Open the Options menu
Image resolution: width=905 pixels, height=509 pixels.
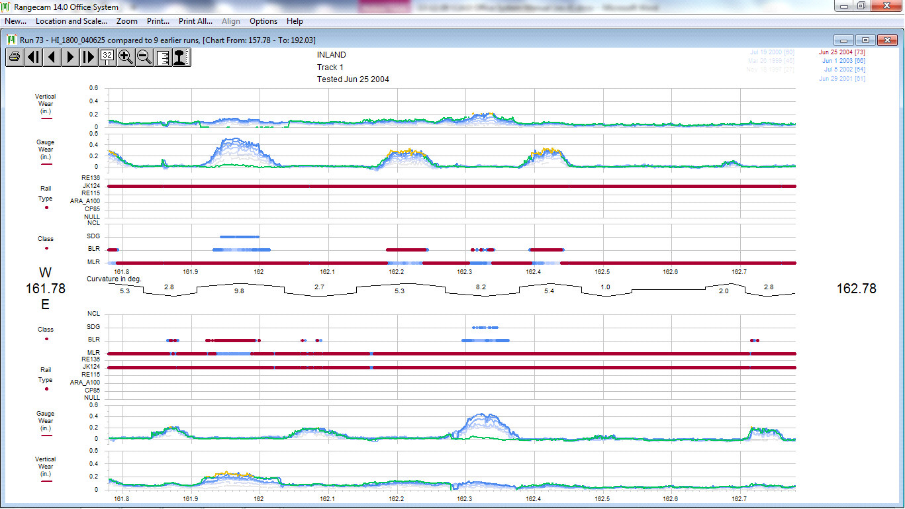[263, 21]
